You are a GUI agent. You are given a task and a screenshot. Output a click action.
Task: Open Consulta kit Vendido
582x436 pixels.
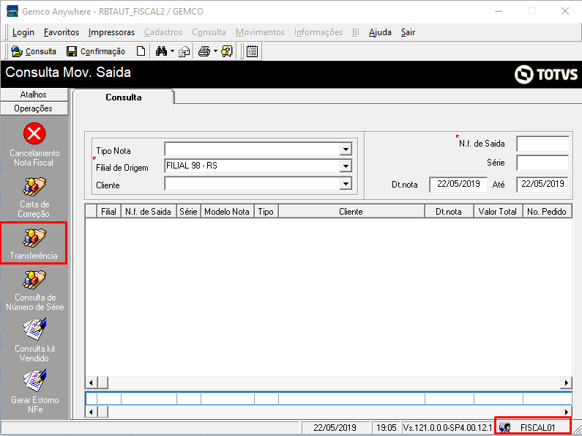34,340
